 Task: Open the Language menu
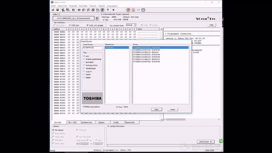tap(112, 6)
